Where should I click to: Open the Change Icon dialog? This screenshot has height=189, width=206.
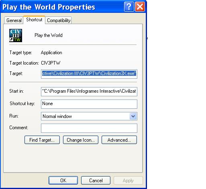[x=81, y=140]
